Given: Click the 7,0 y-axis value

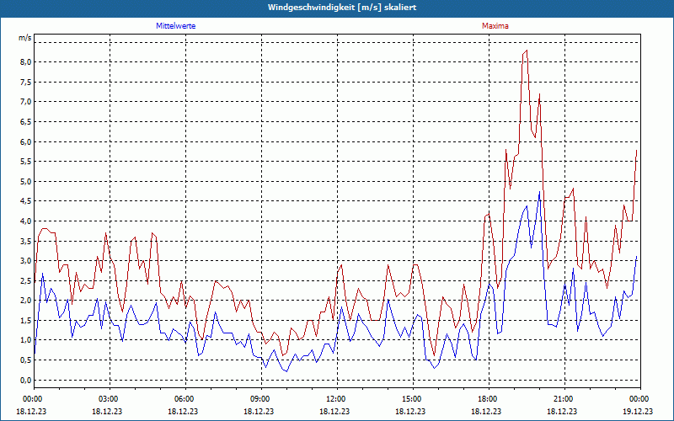Looking at the screenshot, I should pyautogui.click(x=26, y=102).
